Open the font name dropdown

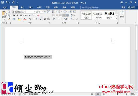[35, 12]
